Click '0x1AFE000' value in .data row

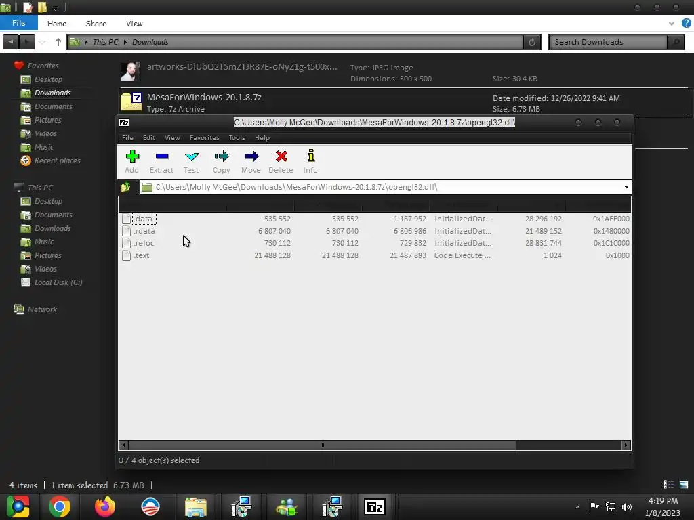611,219
